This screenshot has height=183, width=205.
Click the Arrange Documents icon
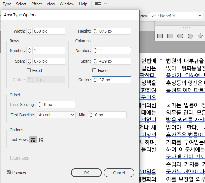click(98, 4)
